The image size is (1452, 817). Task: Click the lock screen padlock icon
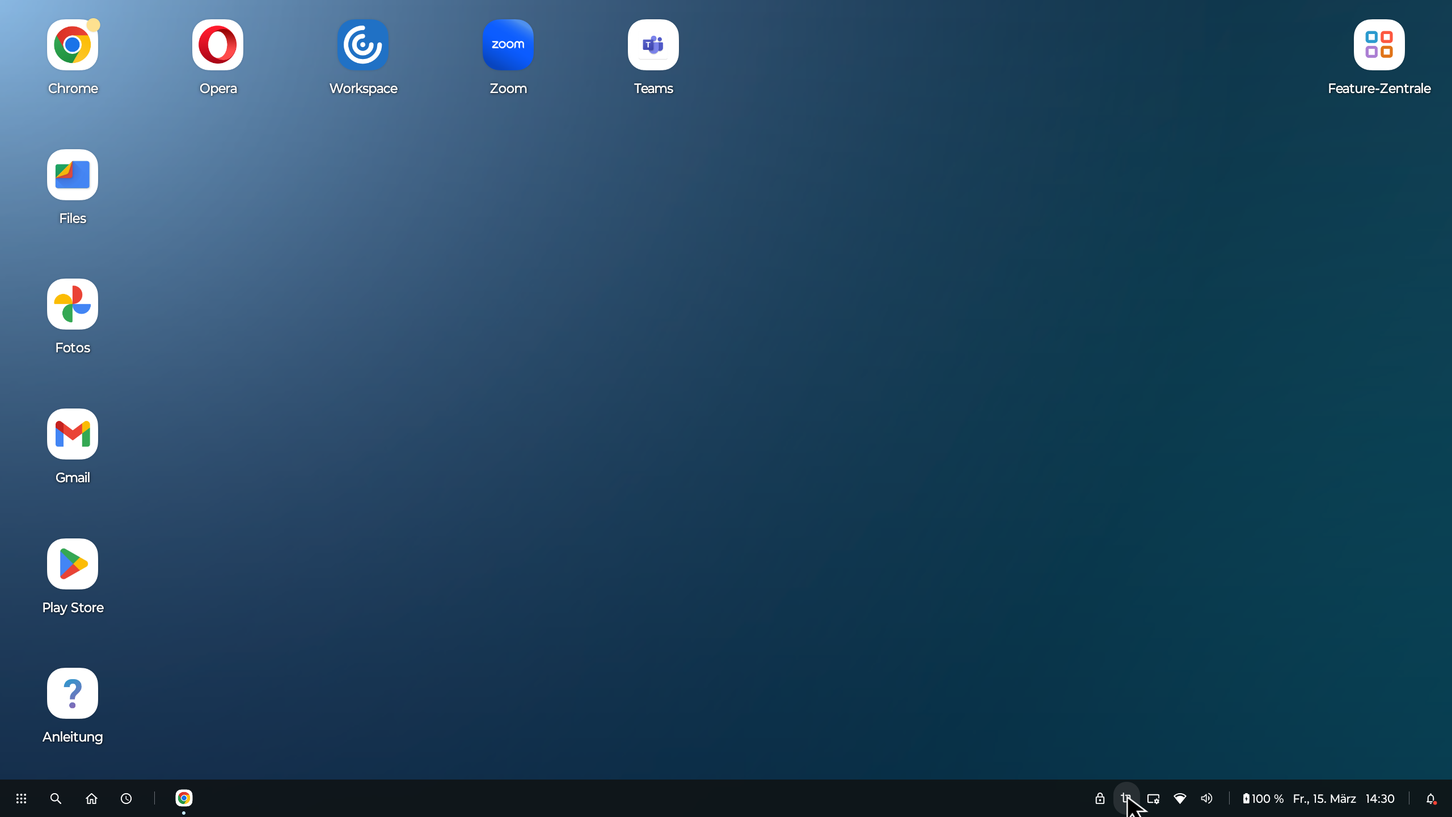[x=1100, y=799]
